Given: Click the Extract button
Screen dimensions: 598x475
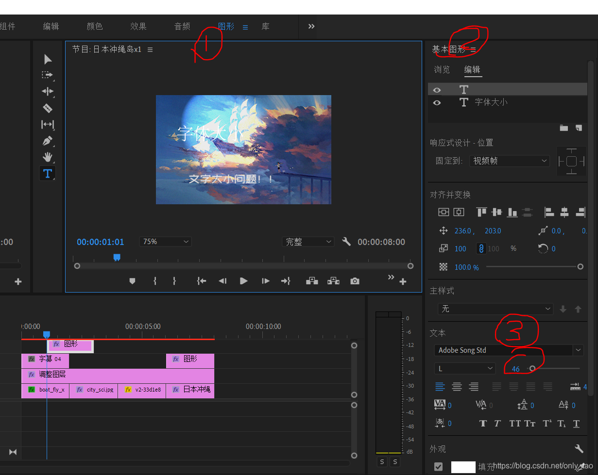Looking at the screenshot, I should 333,281.
